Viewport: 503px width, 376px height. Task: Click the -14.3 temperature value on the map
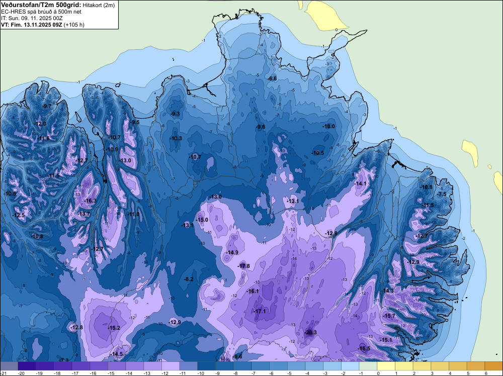point(387,291)
